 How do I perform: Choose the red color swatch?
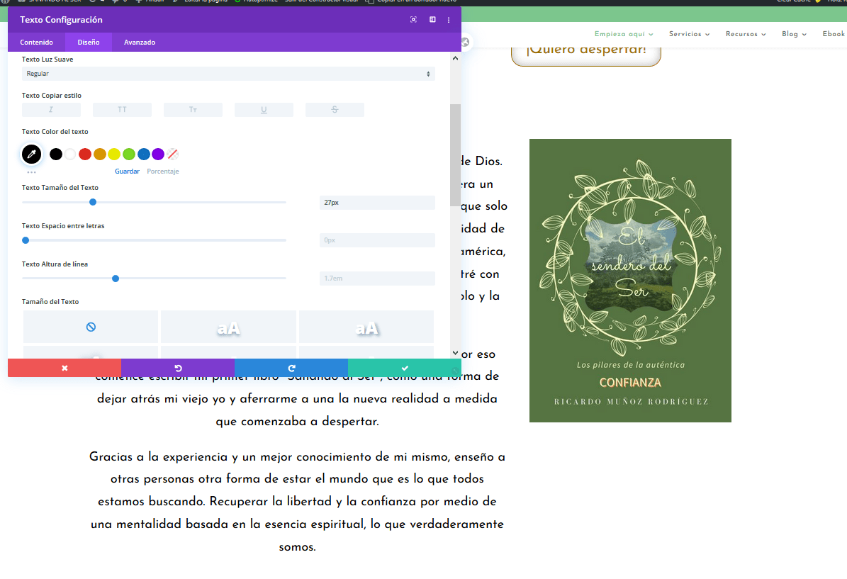(x=85, y=154)
